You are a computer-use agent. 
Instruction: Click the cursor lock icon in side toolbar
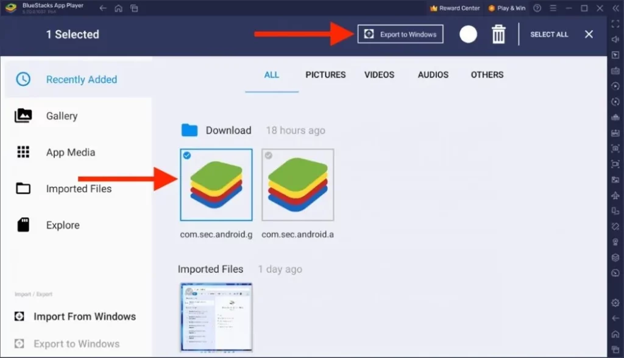tap(615, 55)
